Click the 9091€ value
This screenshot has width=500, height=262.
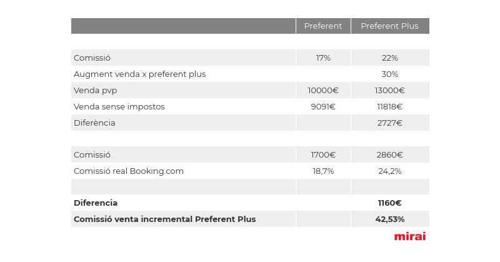click(x=323, y=106)
